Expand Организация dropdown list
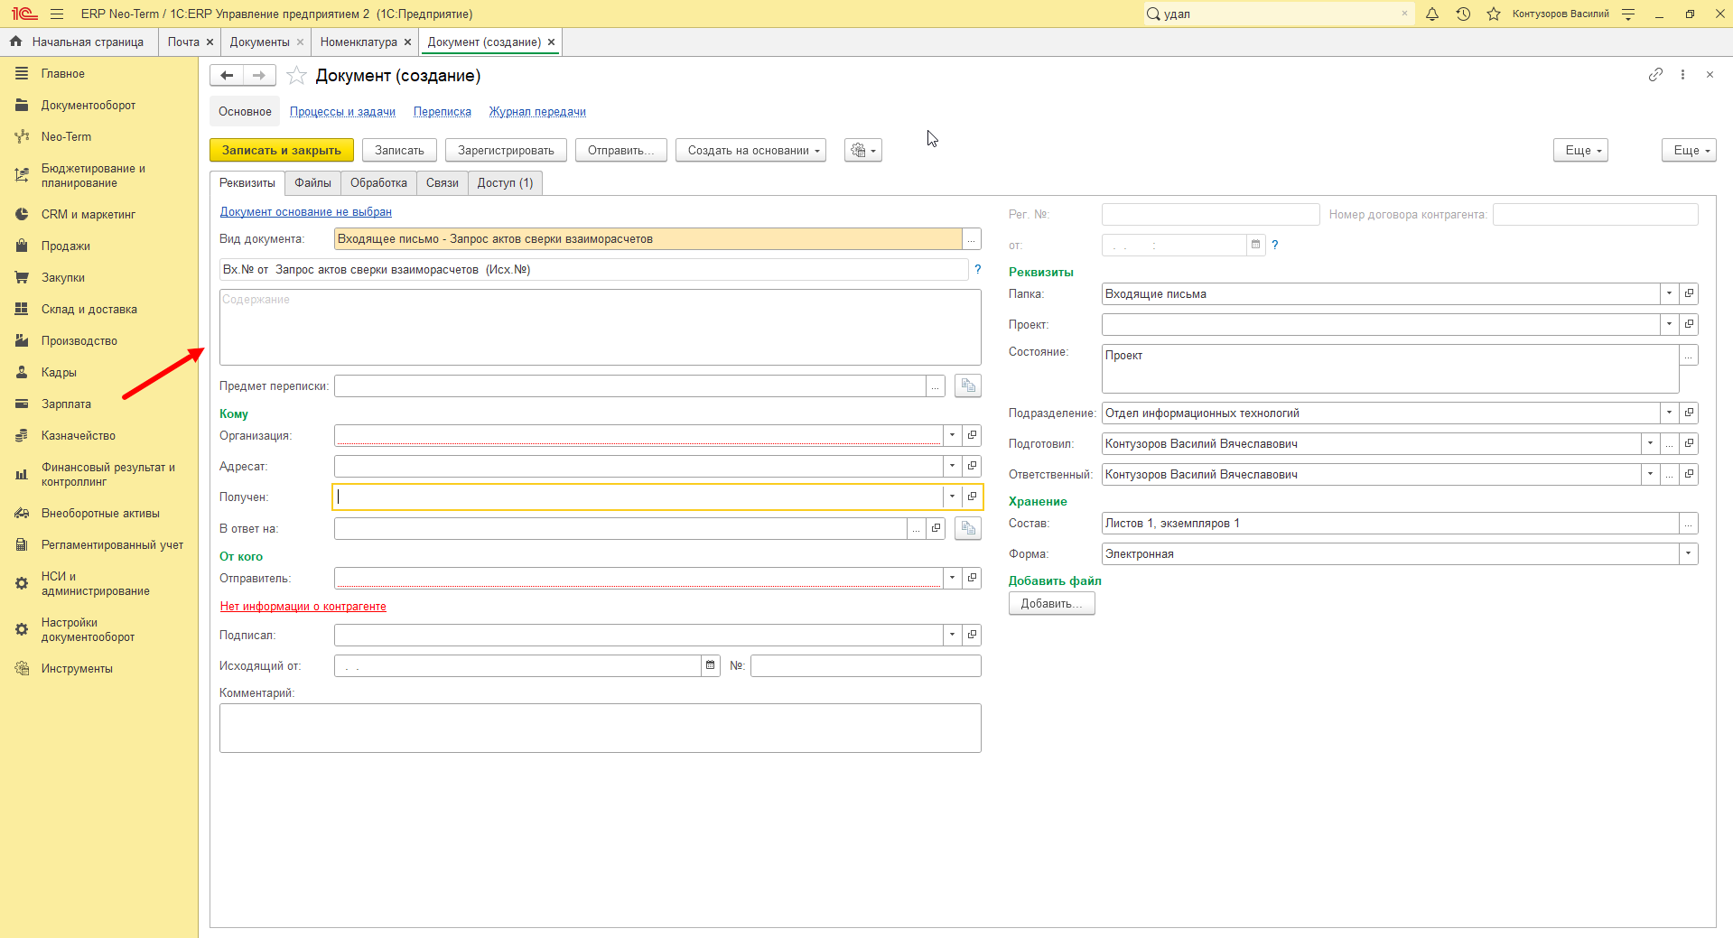1733x938 pixels. [x=953, y=435]
